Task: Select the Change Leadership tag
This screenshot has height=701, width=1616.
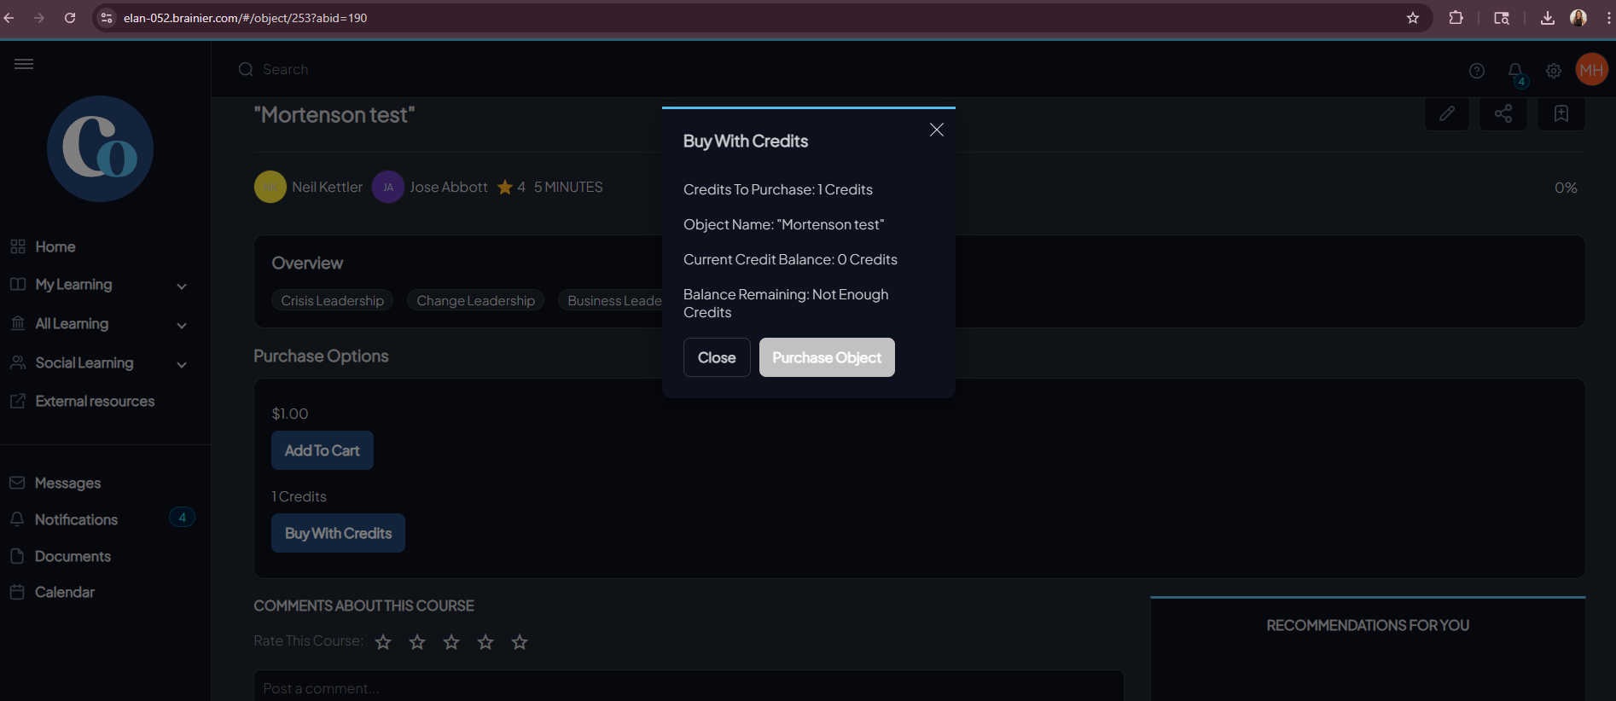Action: 476,300
